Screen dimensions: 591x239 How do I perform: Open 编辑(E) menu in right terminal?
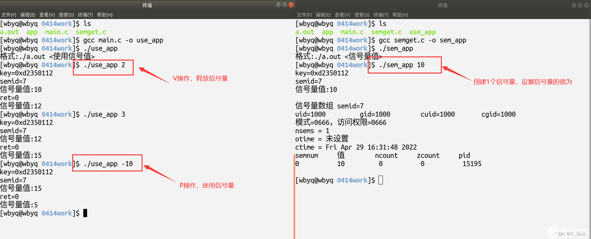click(323, 15)
